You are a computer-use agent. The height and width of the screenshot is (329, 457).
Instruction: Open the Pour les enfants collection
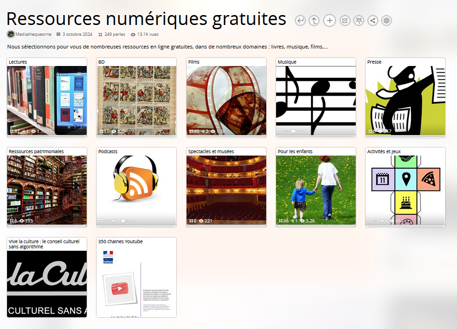click(x=315, y=186)
